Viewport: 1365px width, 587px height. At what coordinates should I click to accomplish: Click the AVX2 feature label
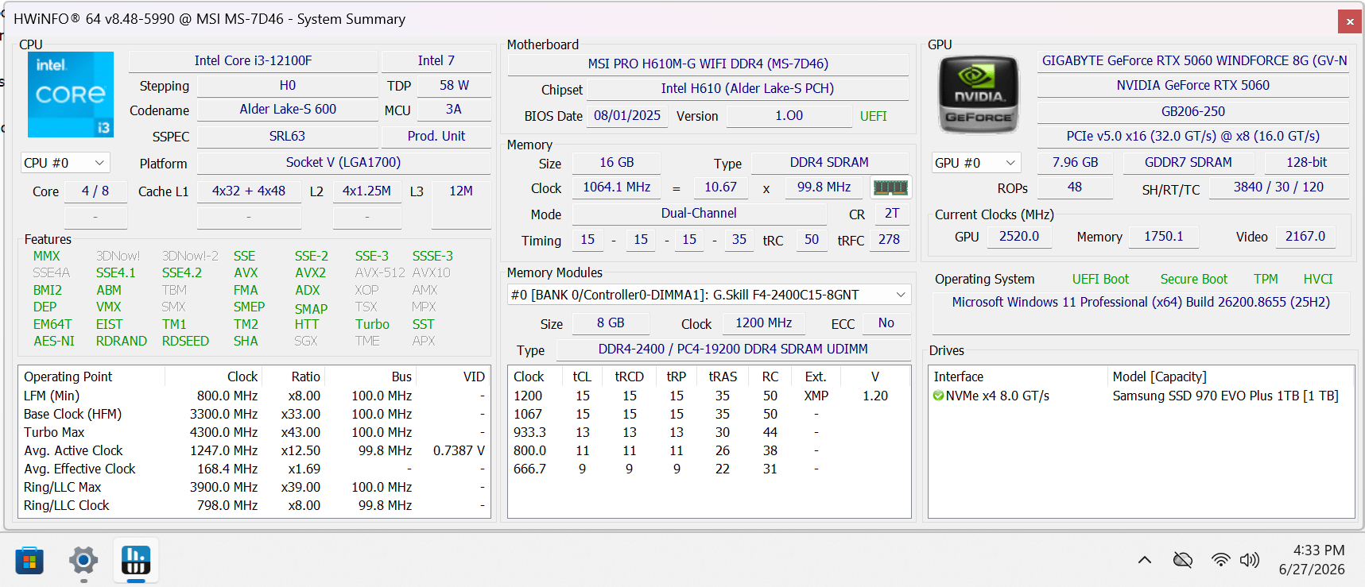[310, 272]
